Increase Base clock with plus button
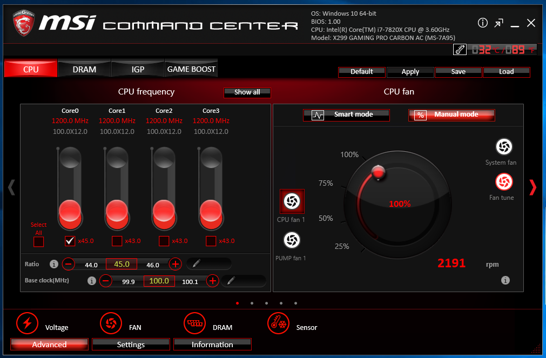The height and width of the screenshot is (358, 546). click(x=213, y=281)
